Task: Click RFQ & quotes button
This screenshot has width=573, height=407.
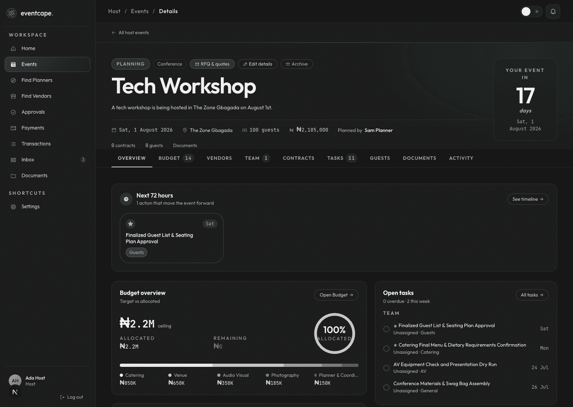Action: click(x=212, y=64)
